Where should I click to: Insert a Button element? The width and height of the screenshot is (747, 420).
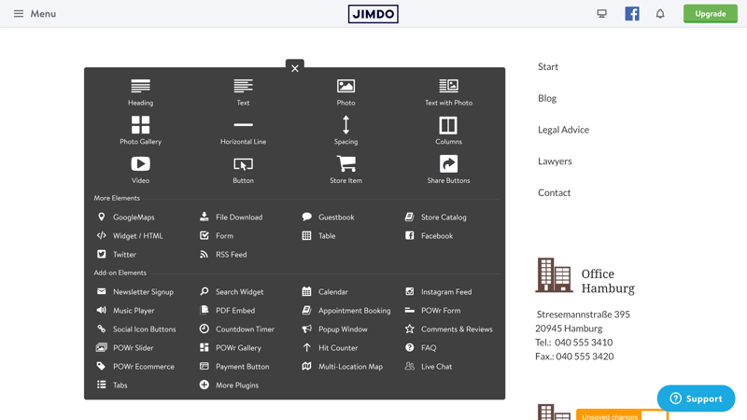pyautogui.click(x=243, y=170)
